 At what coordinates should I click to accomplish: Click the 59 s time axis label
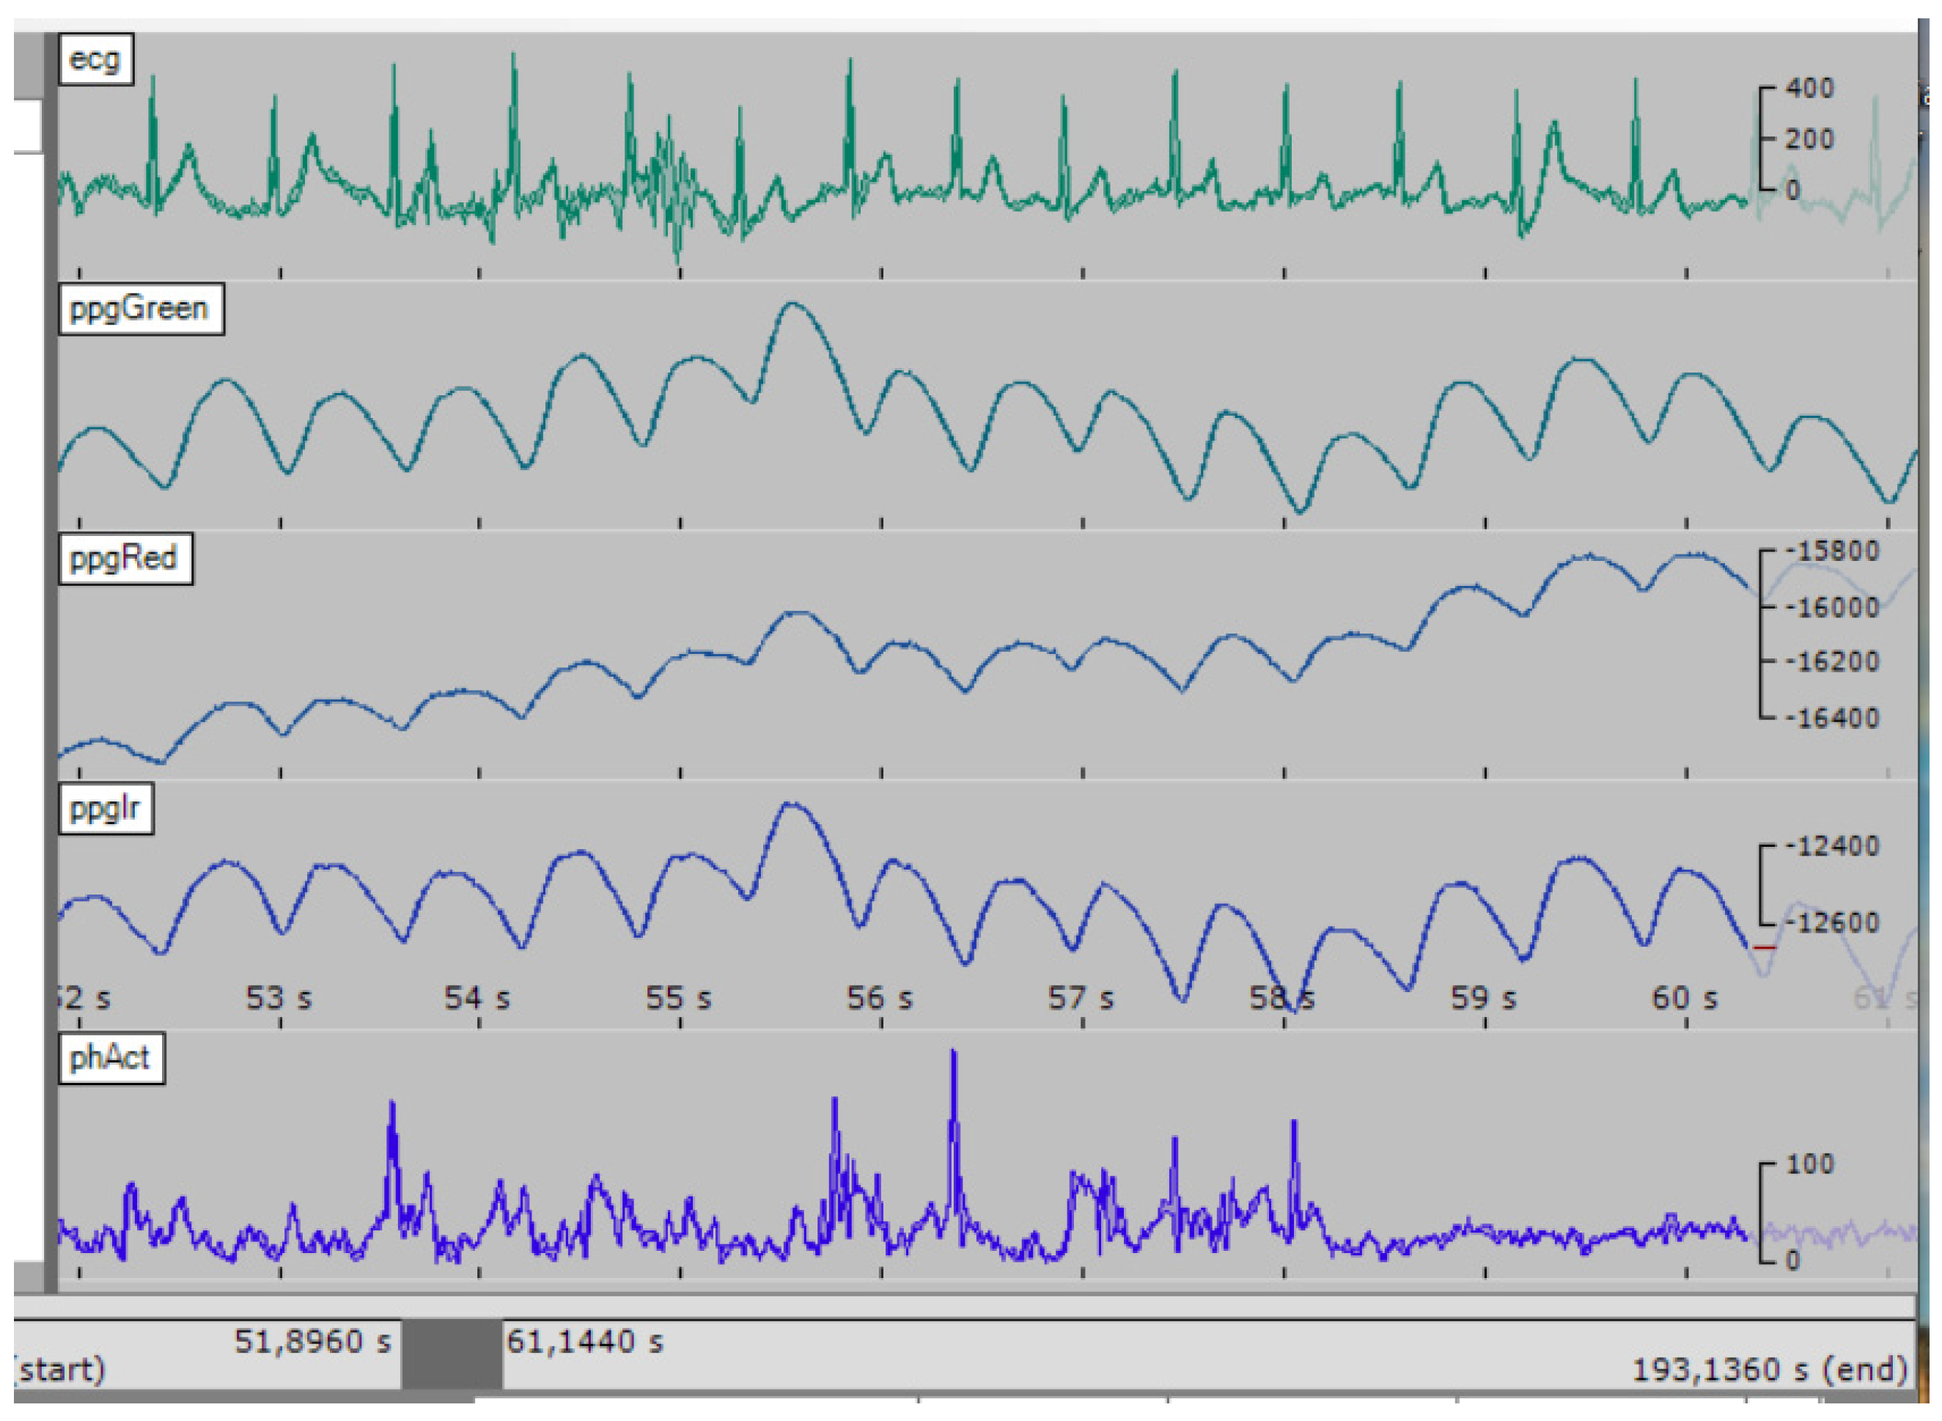1483,999
